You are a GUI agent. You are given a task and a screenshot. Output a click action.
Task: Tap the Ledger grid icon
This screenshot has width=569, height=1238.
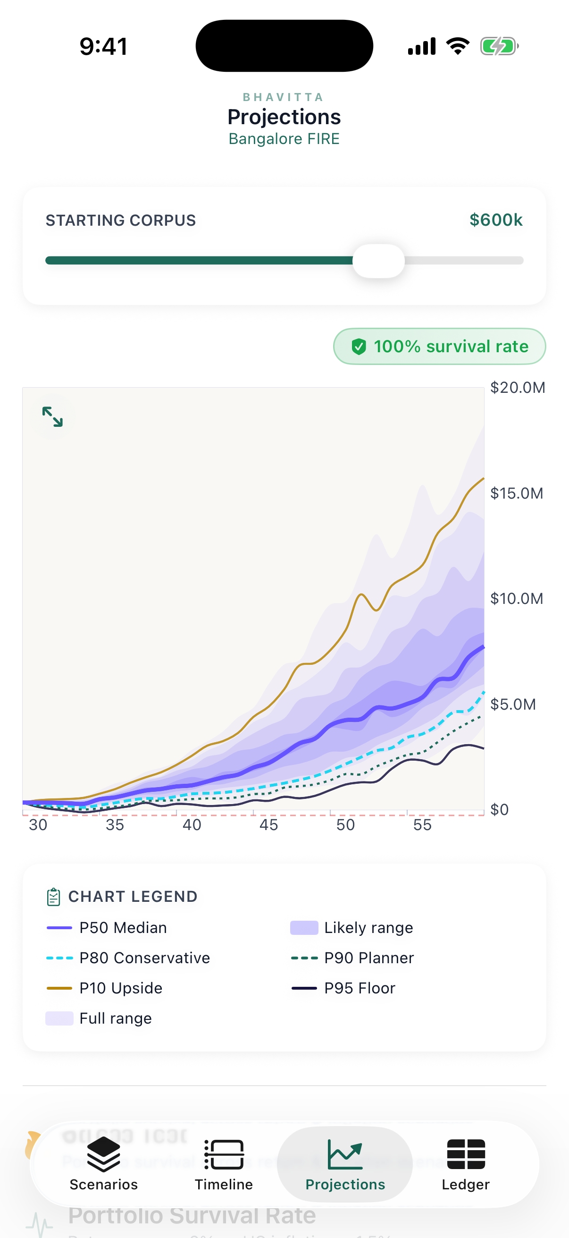tap(466, 1154)
